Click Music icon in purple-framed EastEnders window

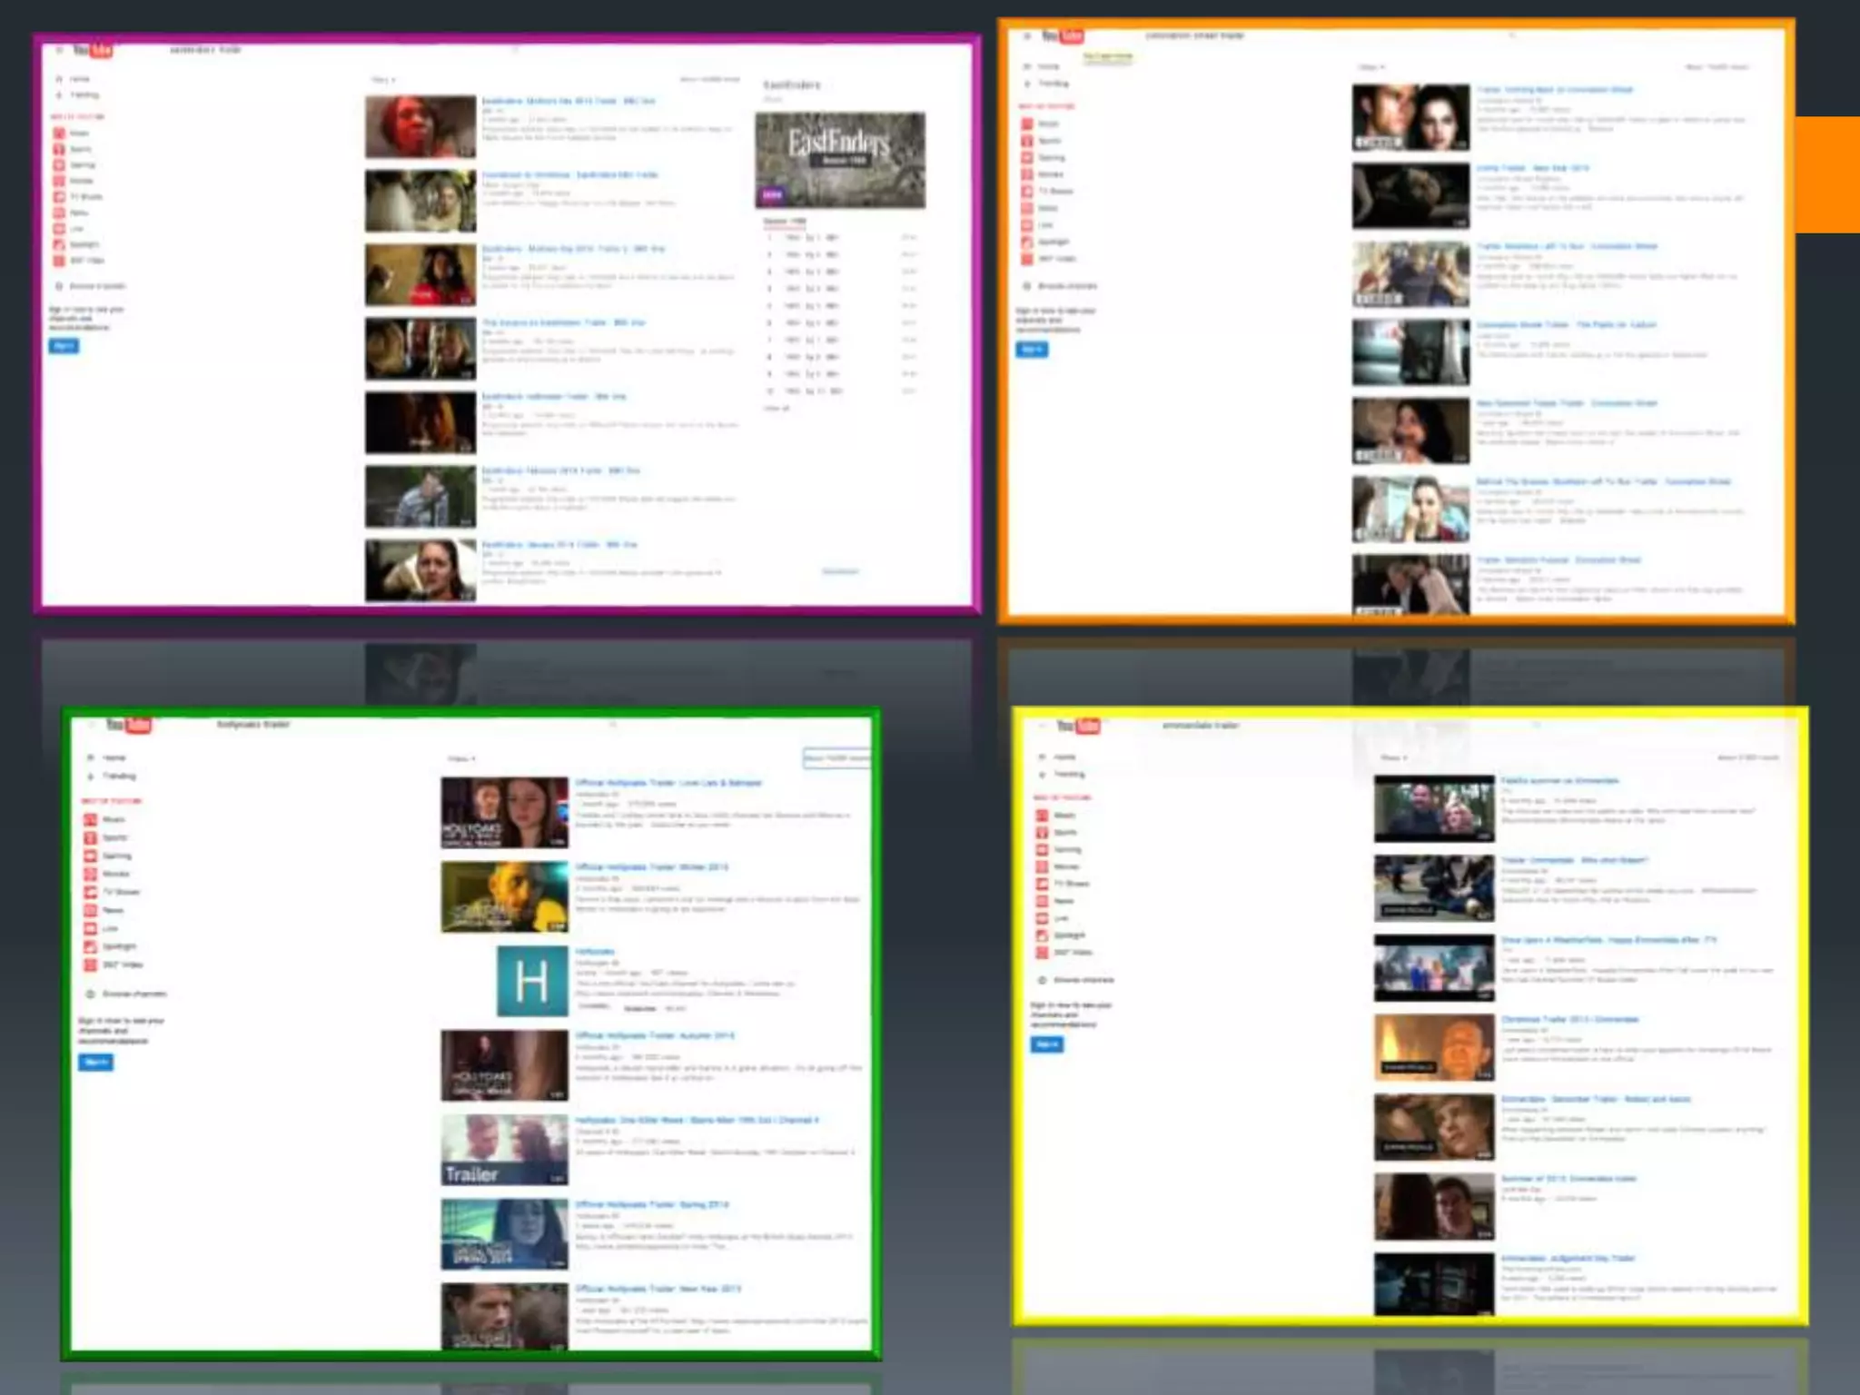coord(59,133)
